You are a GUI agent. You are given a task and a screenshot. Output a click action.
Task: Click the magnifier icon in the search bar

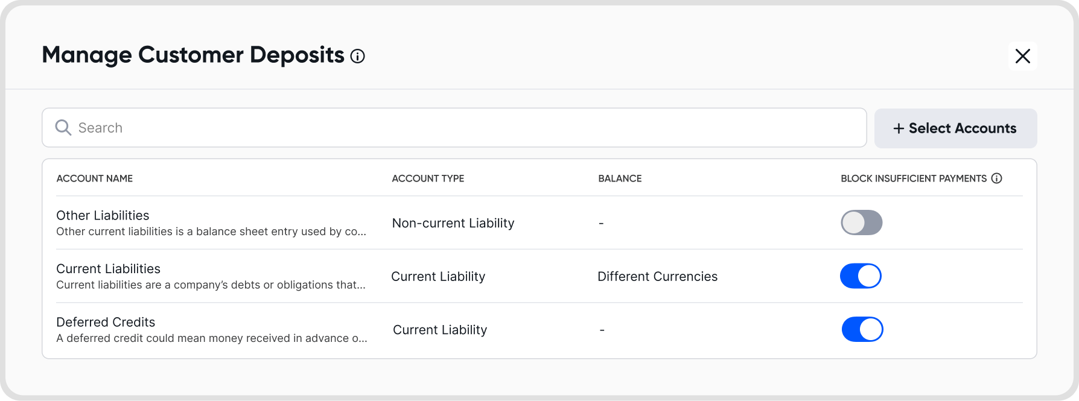(63, 127)
